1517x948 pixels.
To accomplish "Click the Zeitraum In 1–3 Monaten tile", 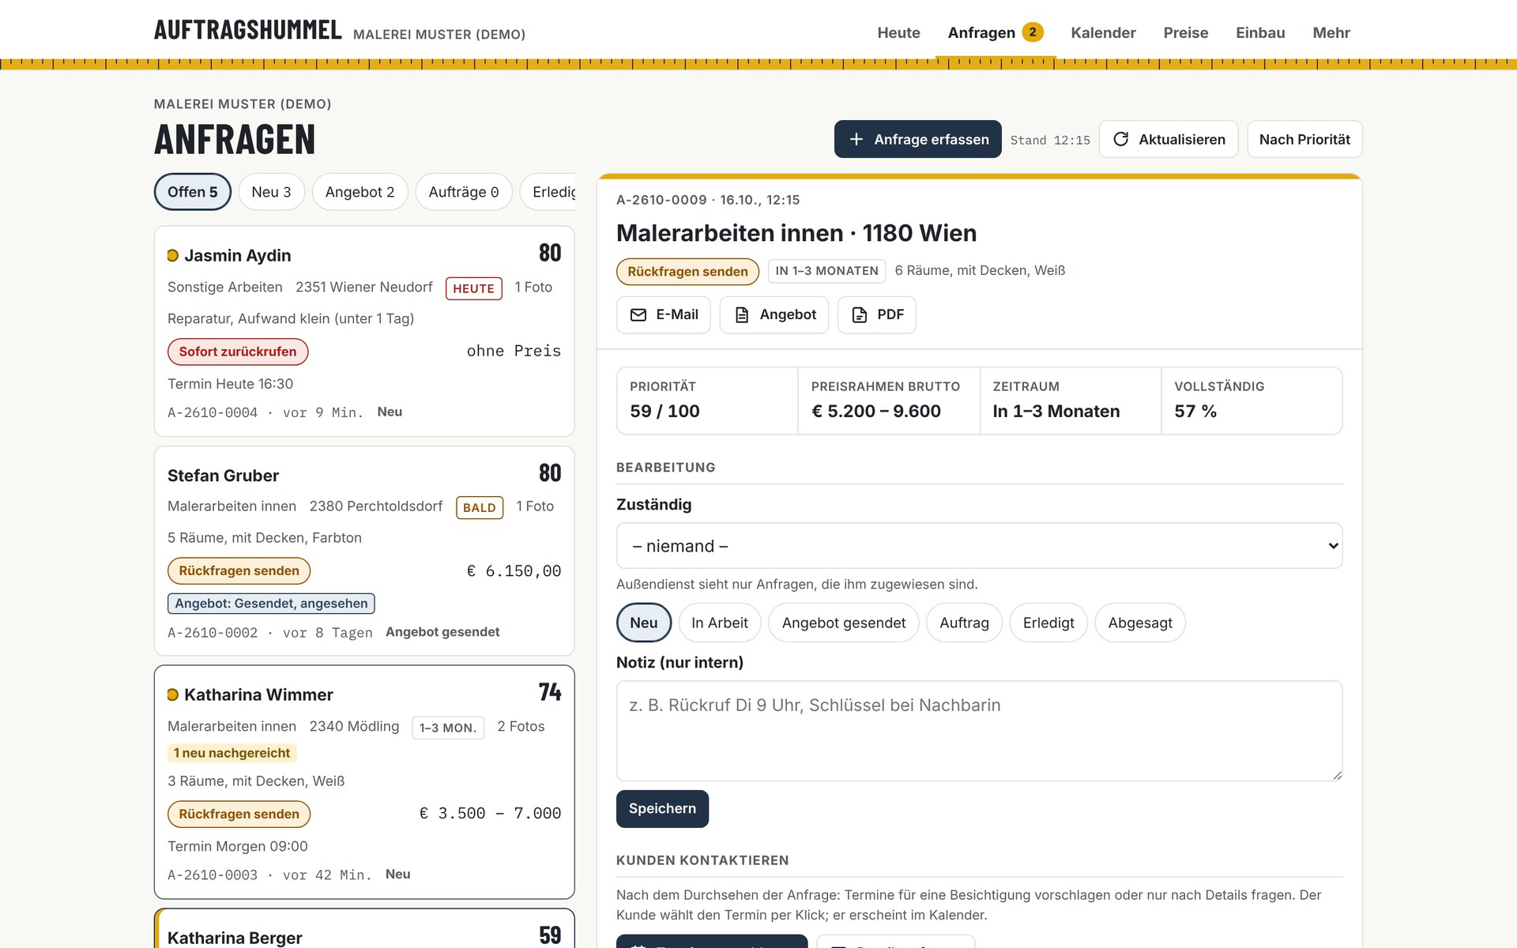I will pos(1071,401).
